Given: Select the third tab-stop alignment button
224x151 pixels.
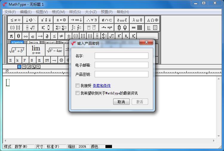Looking at the screenshot, I should click(29, 67).
